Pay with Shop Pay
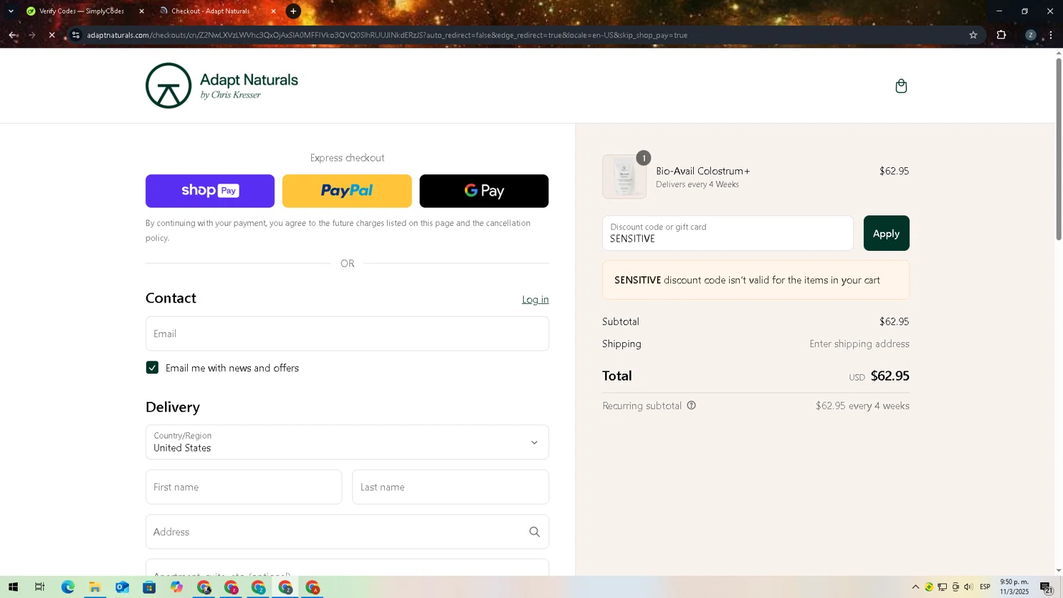 tap(210, 191)
